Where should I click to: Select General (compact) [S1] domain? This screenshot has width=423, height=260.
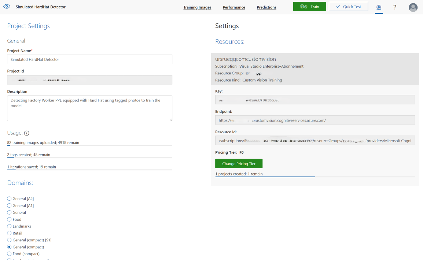point(9,240)
